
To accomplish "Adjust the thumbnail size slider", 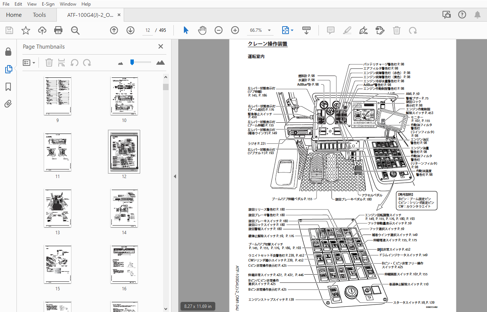I will coord(132,62).
